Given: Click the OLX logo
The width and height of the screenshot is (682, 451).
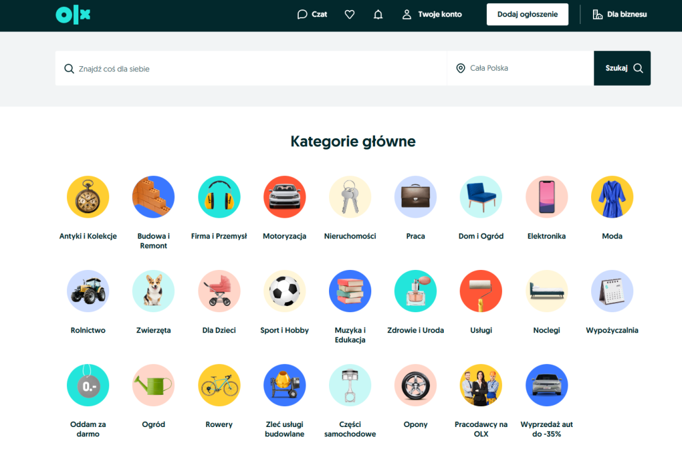Looking at the screenshot, I should [73, 15].
